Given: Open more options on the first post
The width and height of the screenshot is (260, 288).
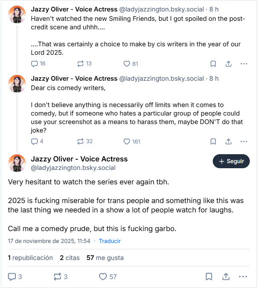Looking at the screenshot, I should click(x=244, y=64).
